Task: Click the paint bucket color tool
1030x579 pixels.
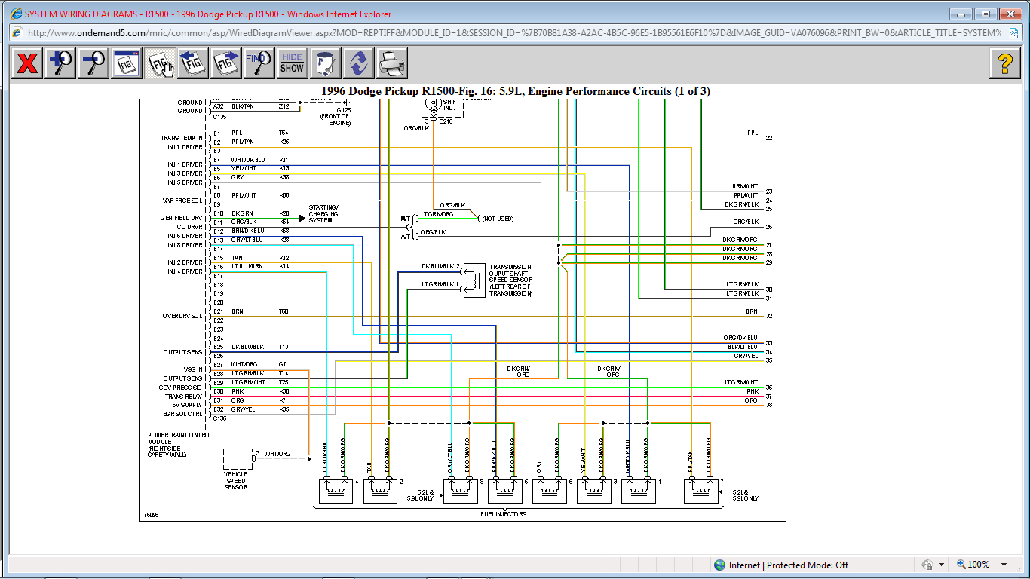Action: [x=326, y=63]
